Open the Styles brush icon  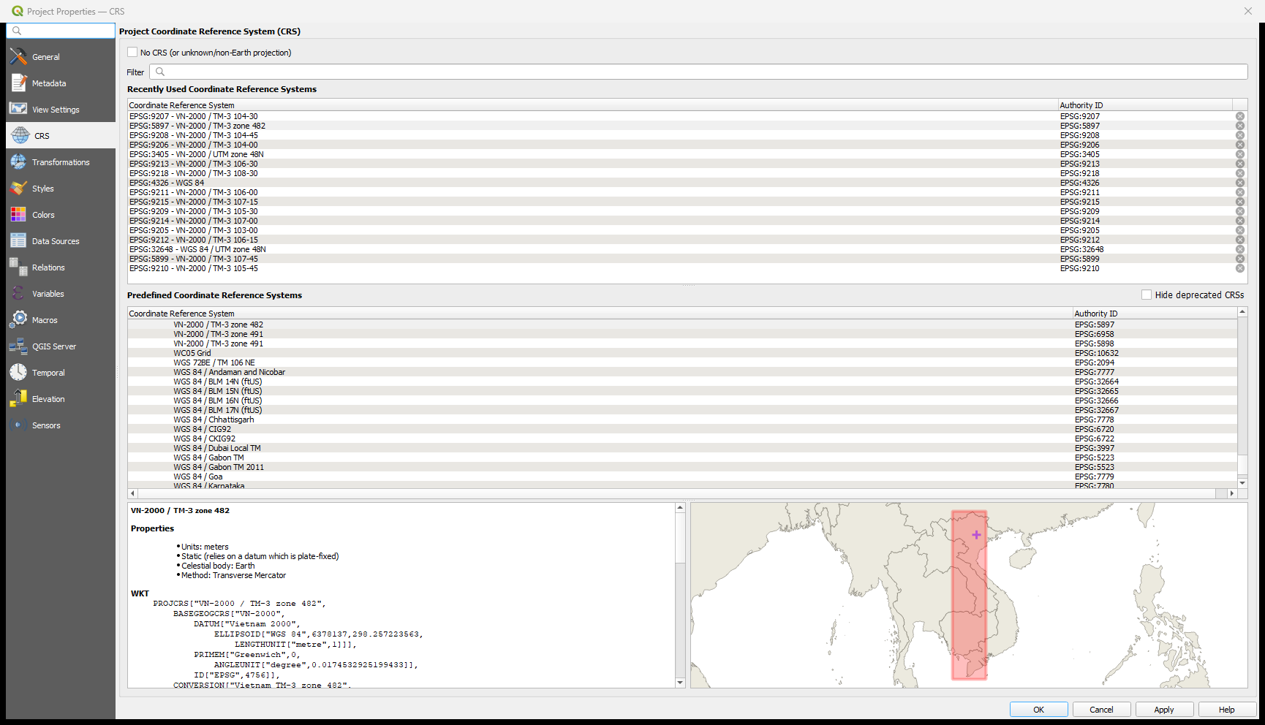tap(18, 188)
